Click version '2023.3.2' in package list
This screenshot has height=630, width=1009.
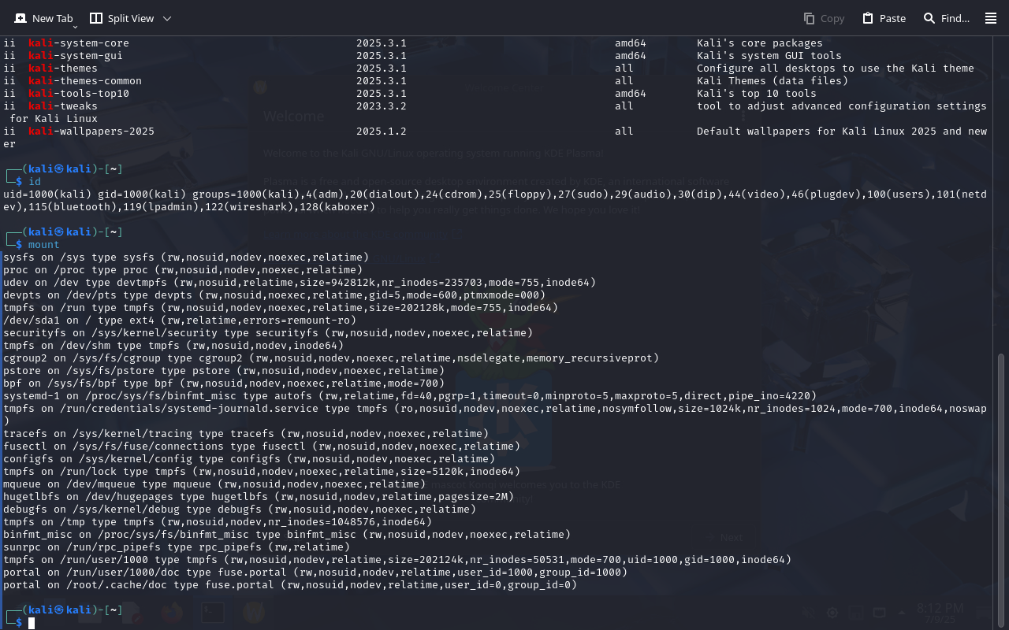tap(382, 106)
